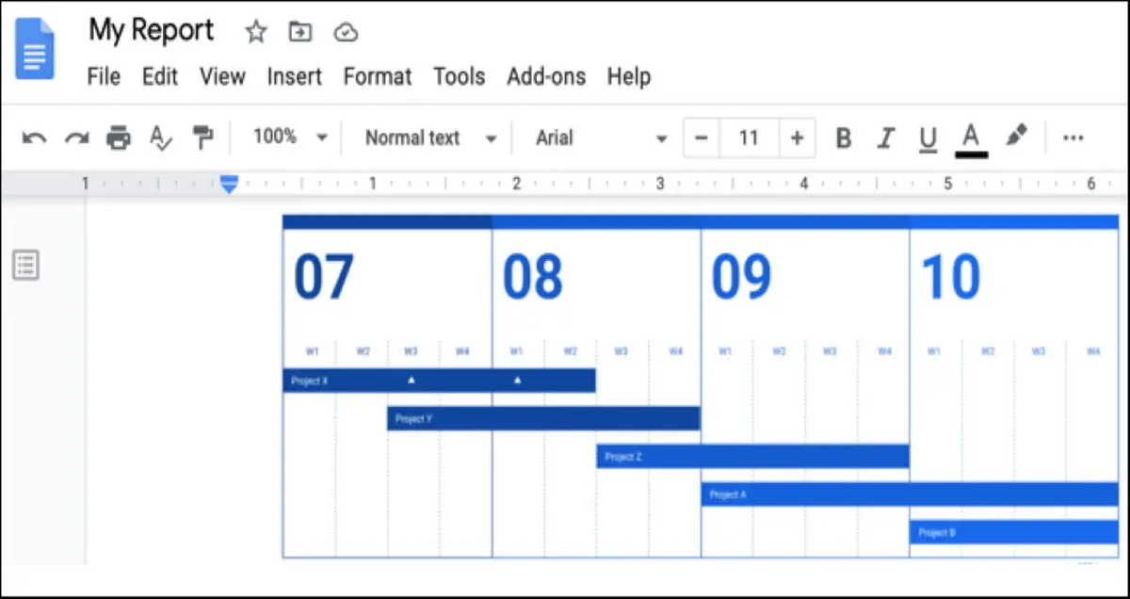Open the move to folder icon
This screenshot has width=1130, height=599.
click(299, 32)
